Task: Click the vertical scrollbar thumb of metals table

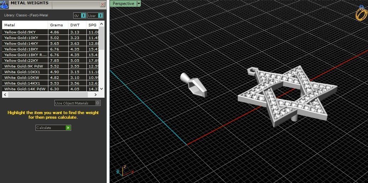Action: (102, 38)
